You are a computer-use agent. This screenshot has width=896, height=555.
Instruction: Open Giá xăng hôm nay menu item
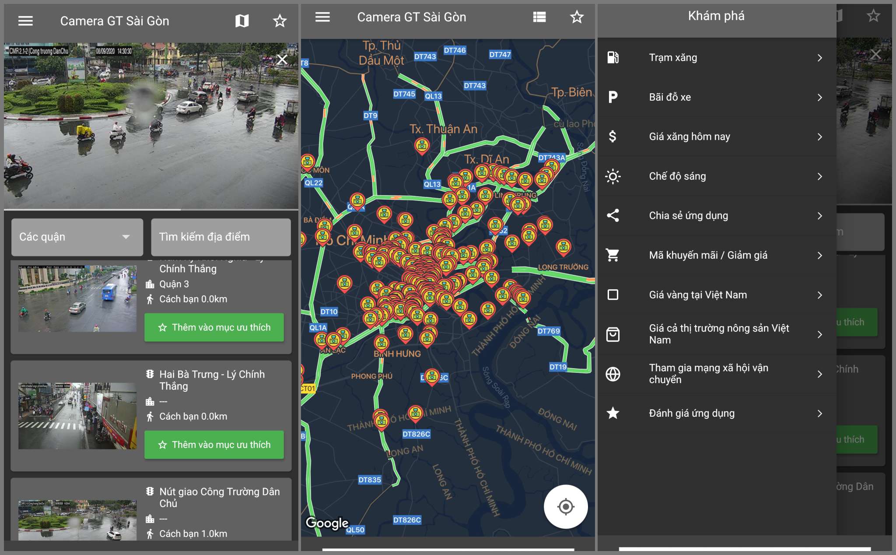click(x=717, y=137)
